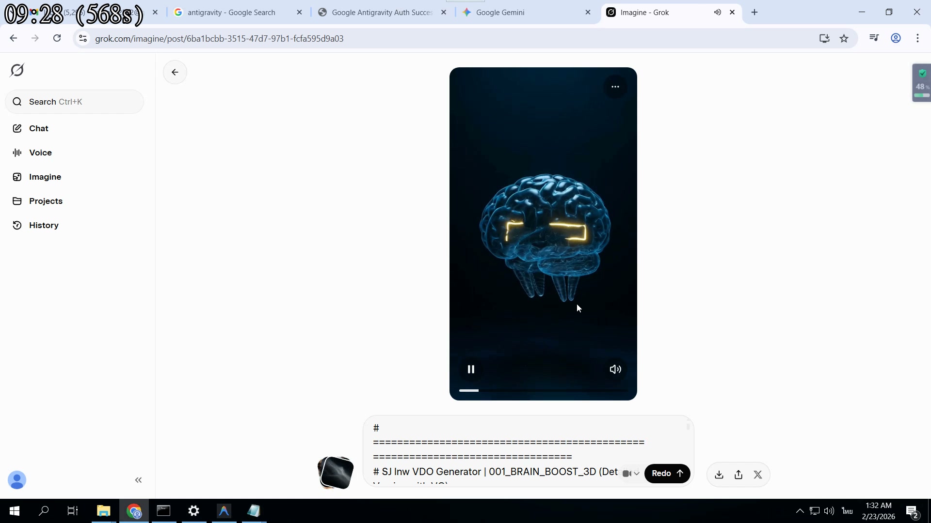
Task: Open the video's three-dot options menu
Action: coord(615,87)
